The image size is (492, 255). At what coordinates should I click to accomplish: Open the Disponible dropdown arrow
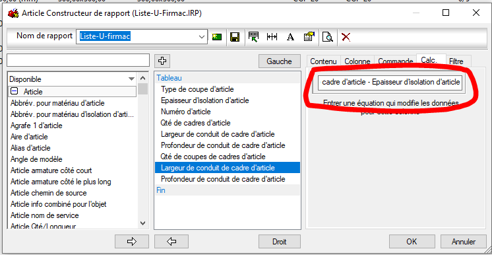coord(131,79)
